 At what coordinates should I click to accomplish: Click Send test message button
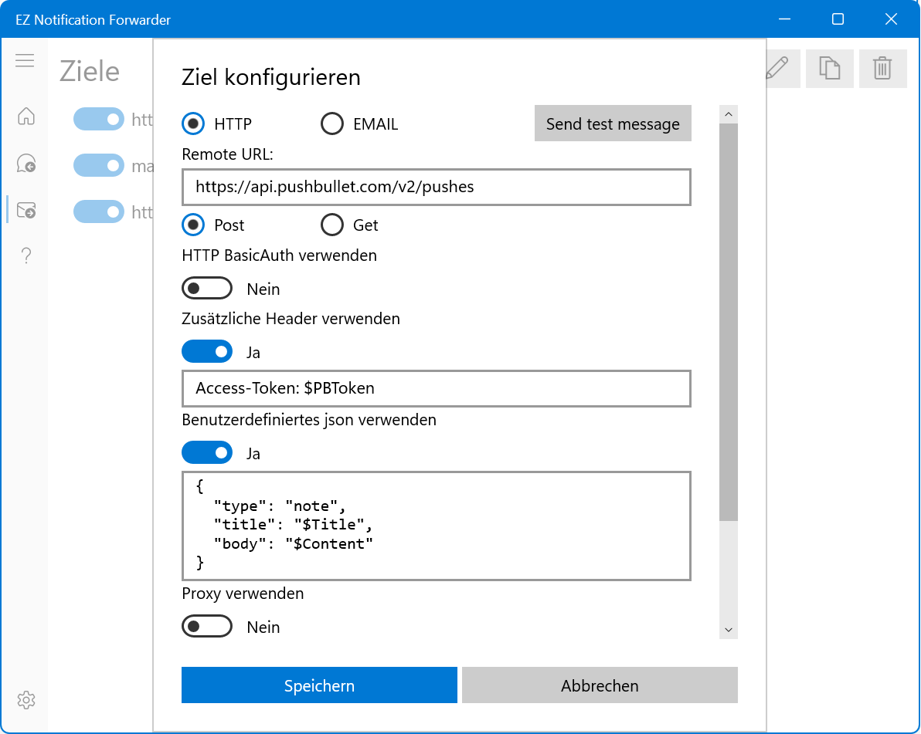(x=613, y=123)
